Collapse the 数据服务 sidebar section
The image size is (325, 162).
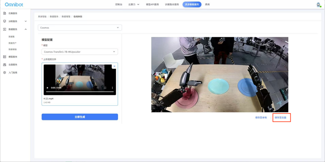26,29
